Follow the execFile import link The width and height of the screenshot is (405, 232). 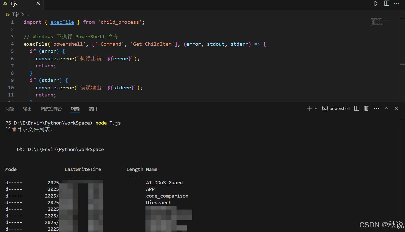(x=62, y=22)
